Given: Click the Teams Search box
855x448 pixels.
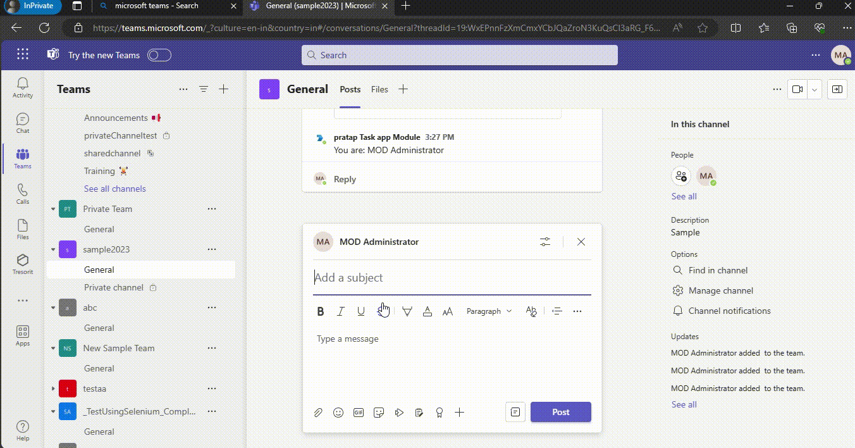Looking at the screenshot, I should [460, 55].
